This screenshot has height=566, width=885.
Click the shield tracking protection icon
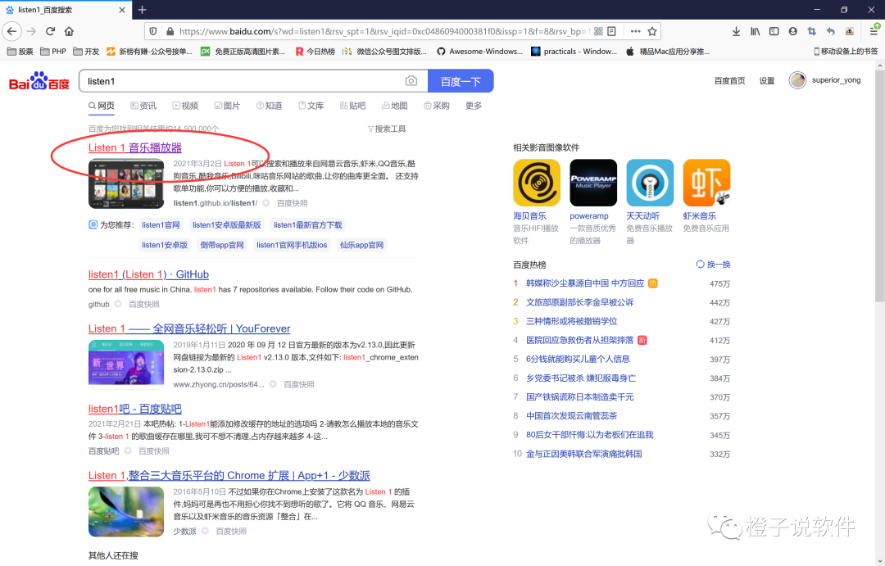[153, 32]
